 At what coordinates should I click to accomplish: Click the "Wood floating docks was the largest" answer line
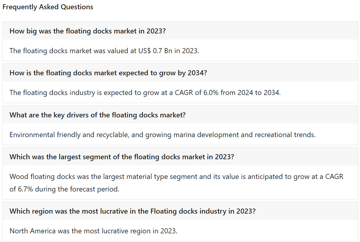coord(176,177)
